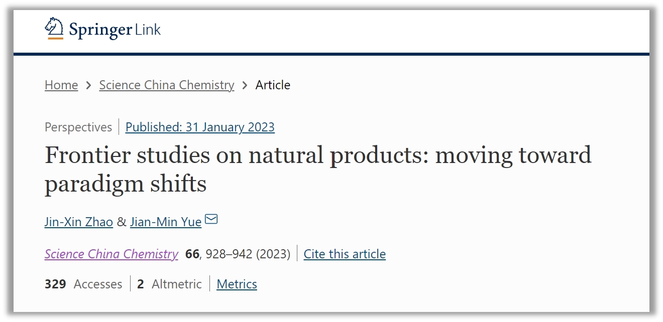Open the italic Science China Chemistry journal link
The width and height of the screenshot is (663, 322).
click(112, 254)
